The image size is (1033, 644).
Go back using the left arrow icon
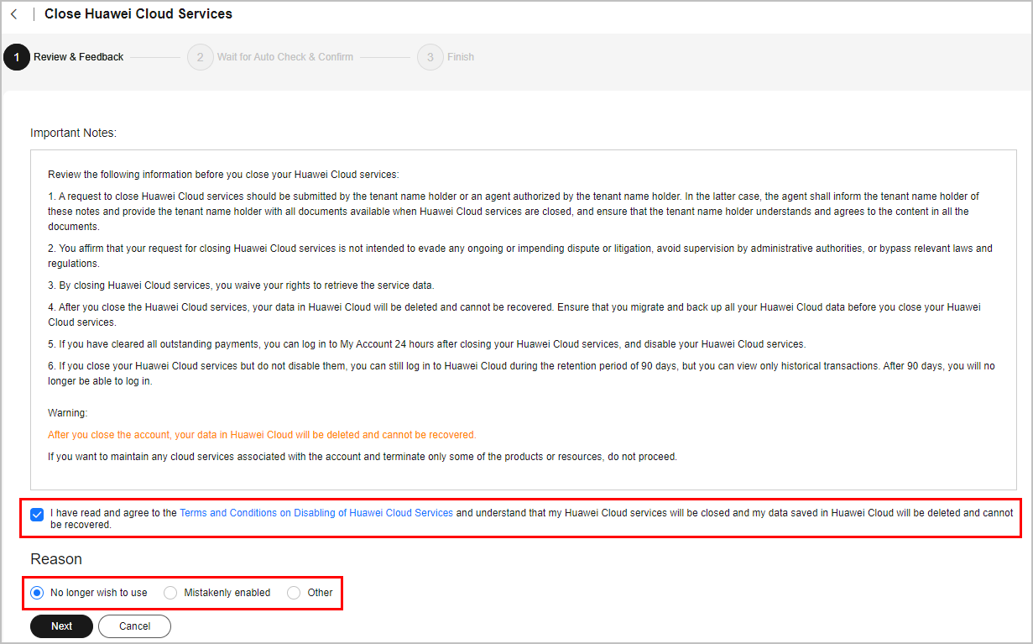13,14
